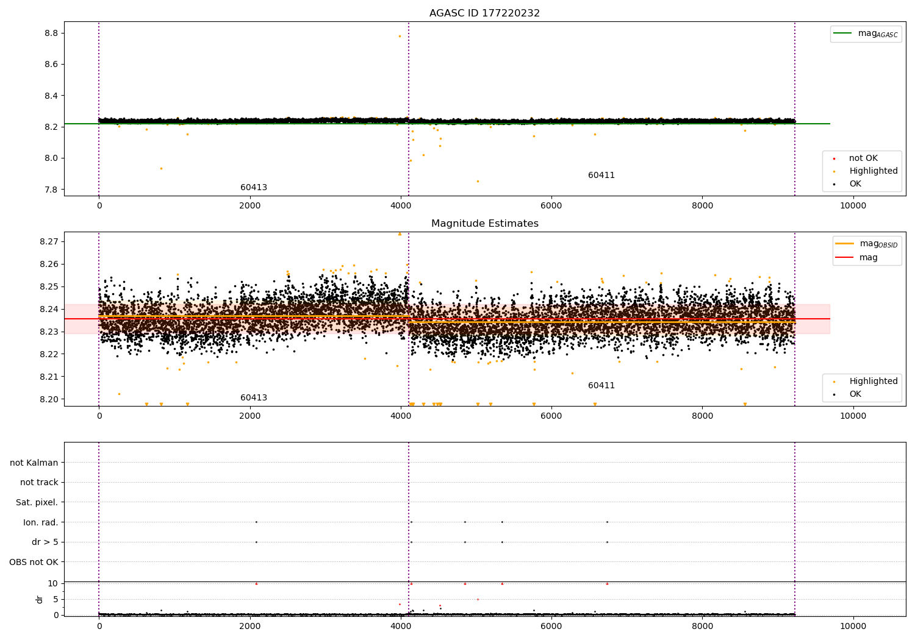Click the 'Sat. pixel.' y-axis label
Image resolution: width=915 pixels, height=640 pixels.
click(37, 503)
